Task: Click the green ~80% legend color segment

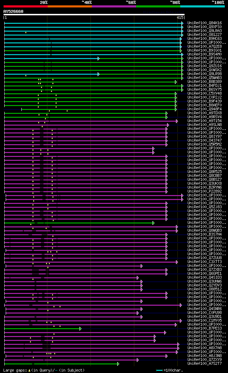Action: (158, 6)
